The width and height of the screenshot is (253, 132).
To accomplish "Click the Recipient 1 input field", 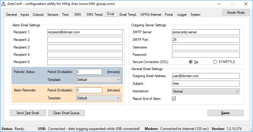I will [x=85, y=32].
